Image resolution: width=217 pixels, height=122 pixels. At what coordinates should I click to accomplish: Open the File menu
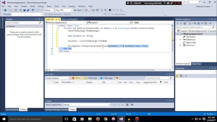(3, 6)
